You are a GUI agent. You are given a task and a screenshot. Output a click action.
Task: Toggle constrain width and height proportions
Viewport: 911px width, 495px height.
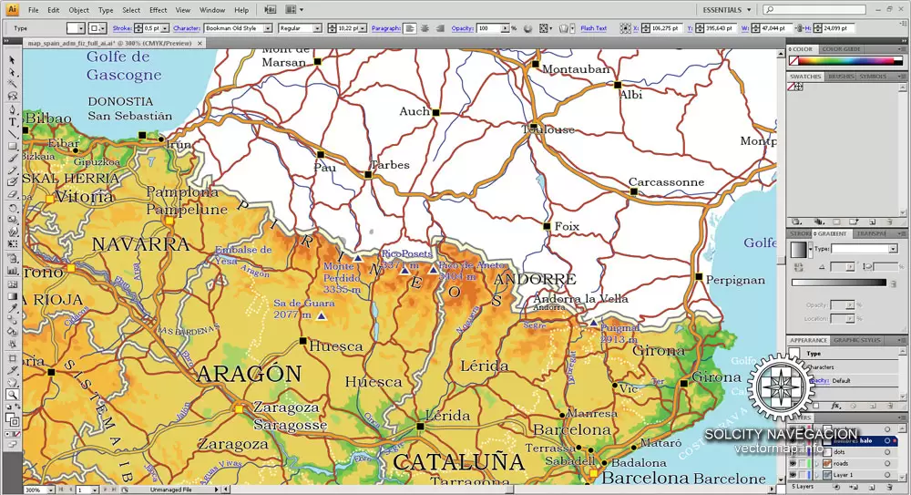pyautogui.click(x=798, y=28)
